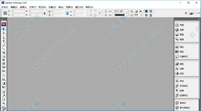Select the Zoom magnifier tool
This screenshot has width=201, height=111.
pos(4,103)
